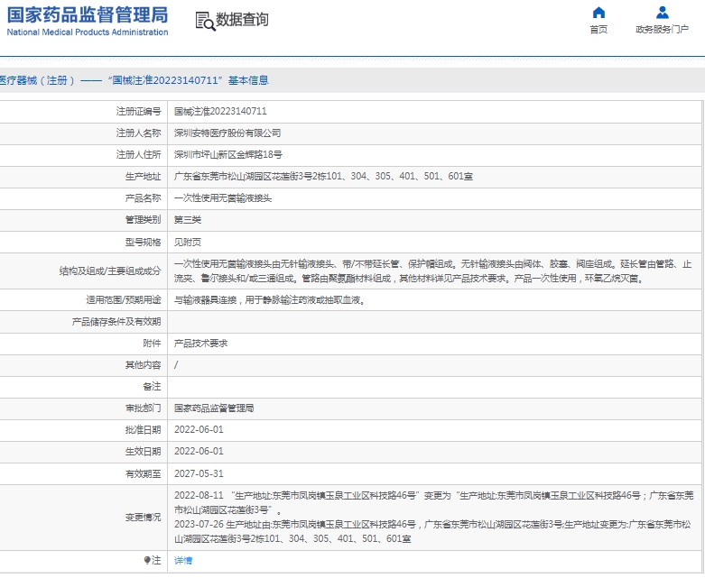Screen dimensions: 705x578
Task: Click the 注册人名称 label
Action: [138, 133]
